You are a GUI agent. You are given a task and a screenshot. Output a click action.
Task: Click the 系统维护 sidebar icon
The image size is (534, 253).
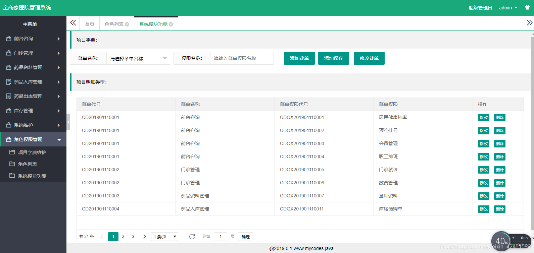coord(9,125)
